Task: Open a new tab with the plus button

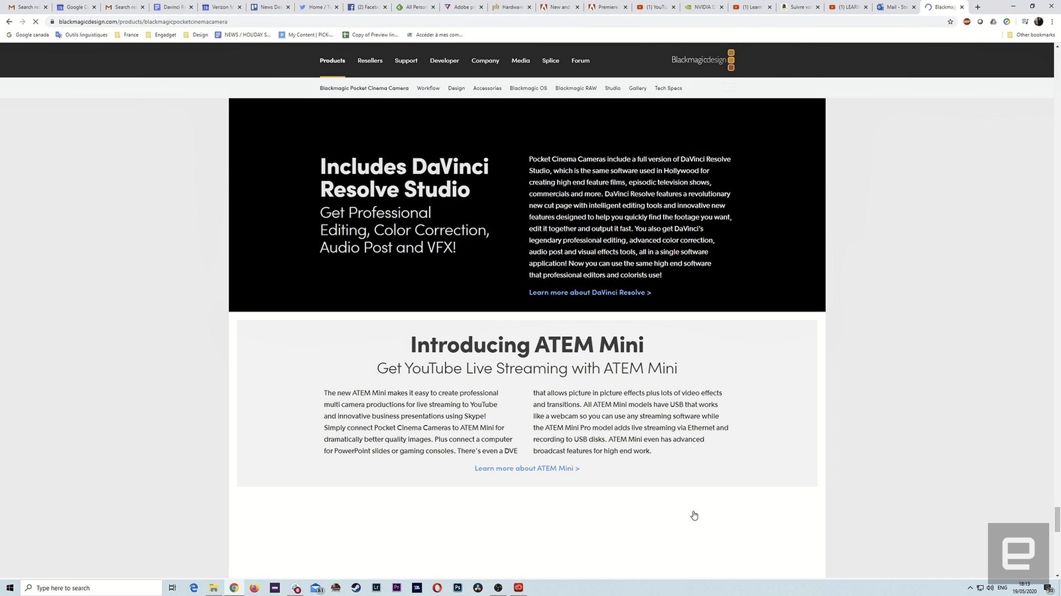Action: 977,7
